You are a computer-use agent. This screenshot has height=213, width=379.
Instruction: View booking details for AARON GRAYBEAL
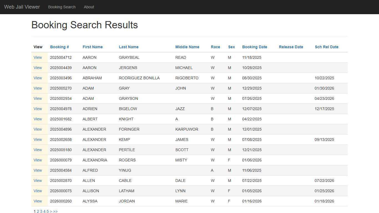(x=38, y=57)
